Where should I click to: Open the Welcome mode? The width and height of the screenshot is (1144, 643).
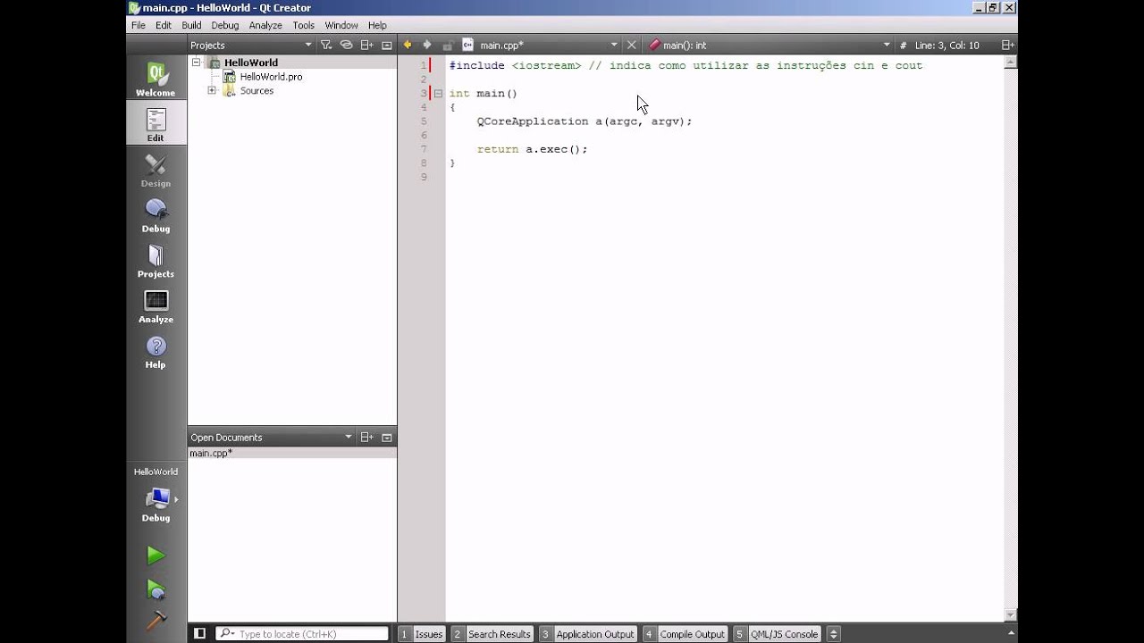[x=156, y=79]
